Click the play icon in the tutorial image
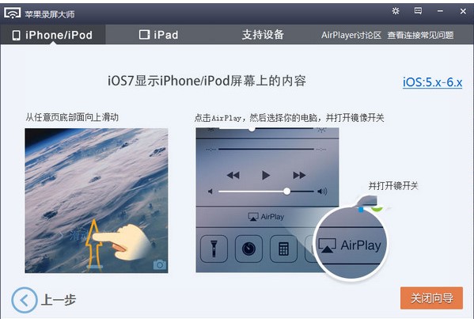Screen dimensions: 474x319 point(266,175)
